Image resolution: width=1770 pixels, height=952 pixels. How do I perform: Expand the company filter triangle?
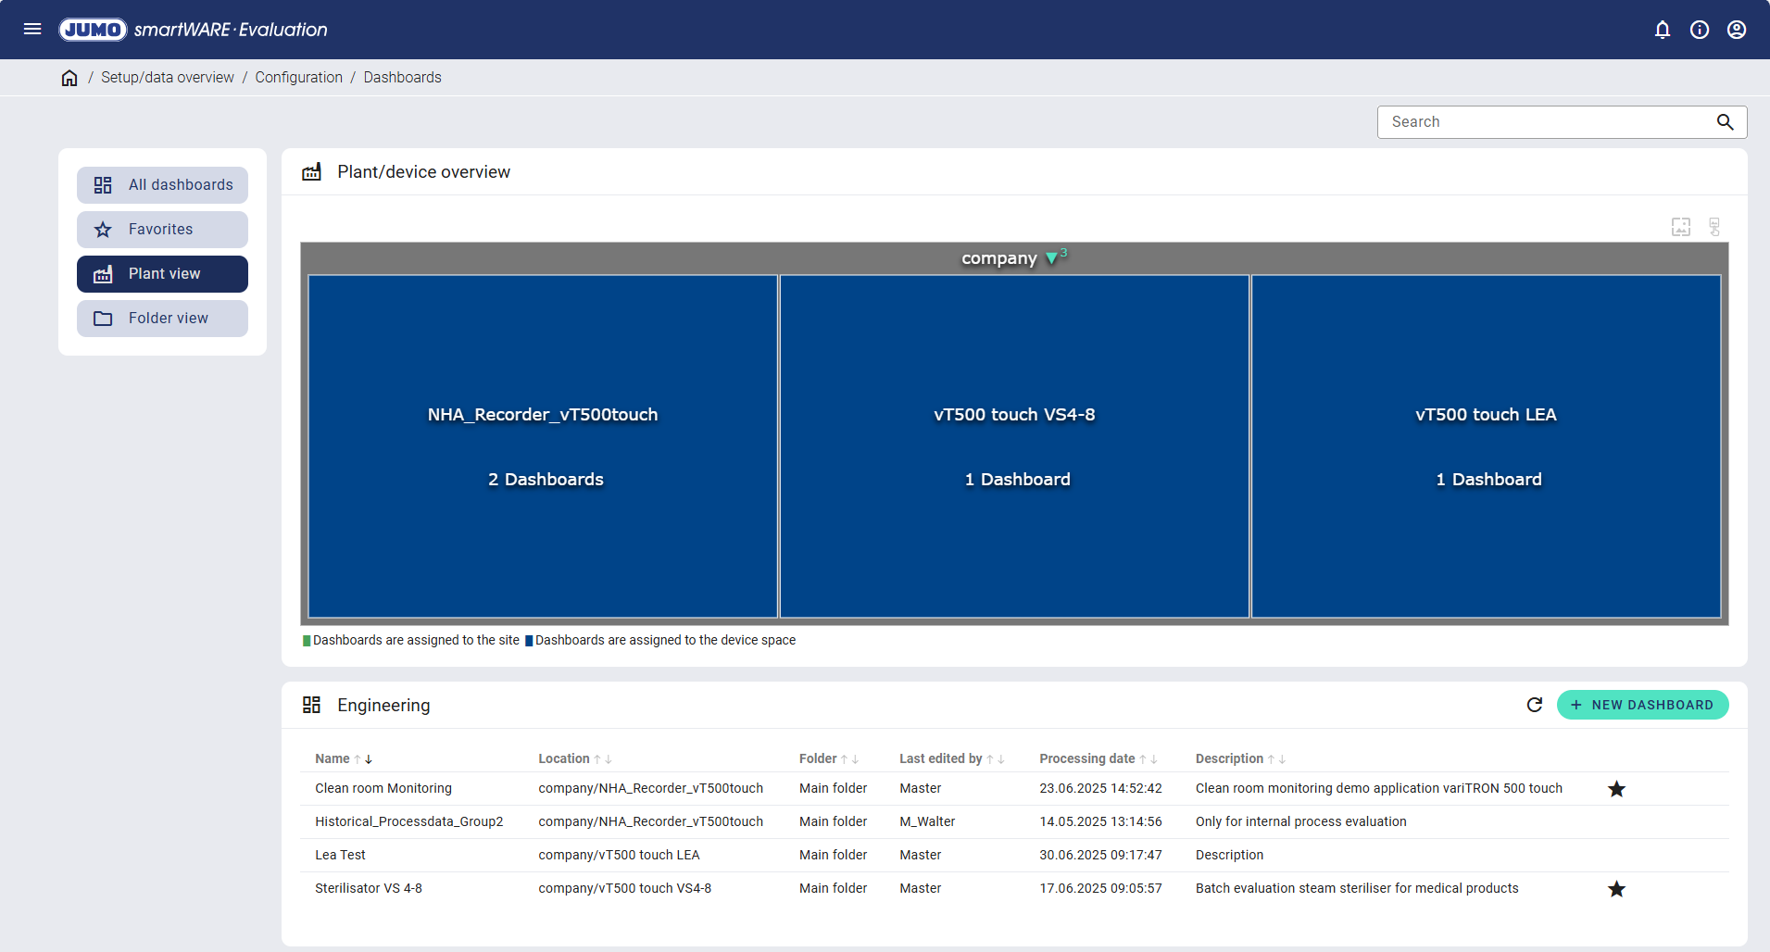pos(1051,258)
